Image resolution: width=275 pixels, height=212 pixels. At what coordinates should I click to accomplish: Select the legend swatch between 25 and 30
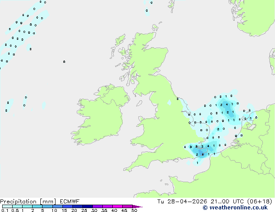tap(88, 206)
